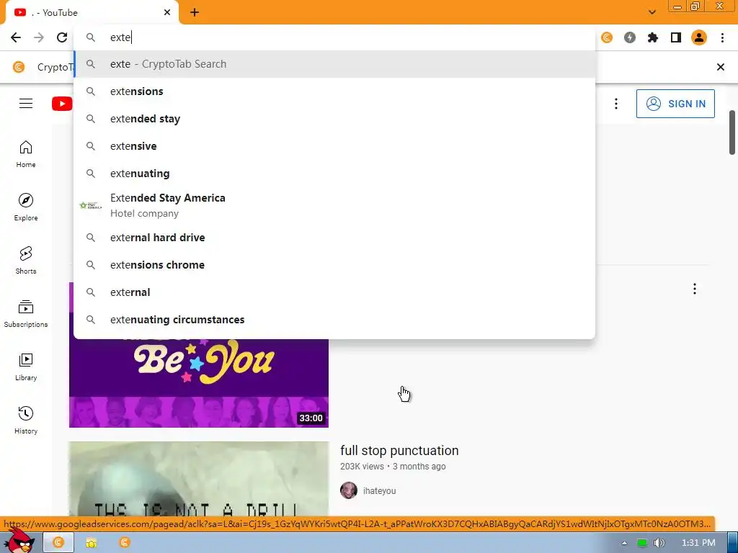Choose the 'external' suggestion
Viewport: 738px width, 553px height.
pyautogui.click(x=334, y=292)
